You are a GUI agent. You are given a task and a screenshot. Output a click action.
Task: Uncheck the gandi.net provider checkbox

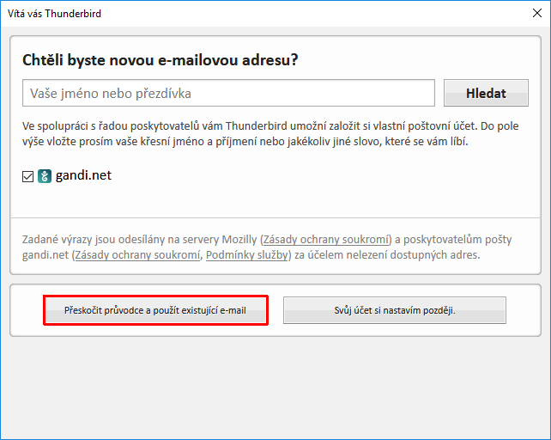28,177
